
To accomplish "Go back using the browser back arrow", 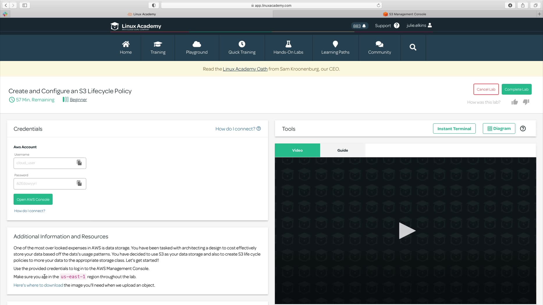I will click(6, 5).
